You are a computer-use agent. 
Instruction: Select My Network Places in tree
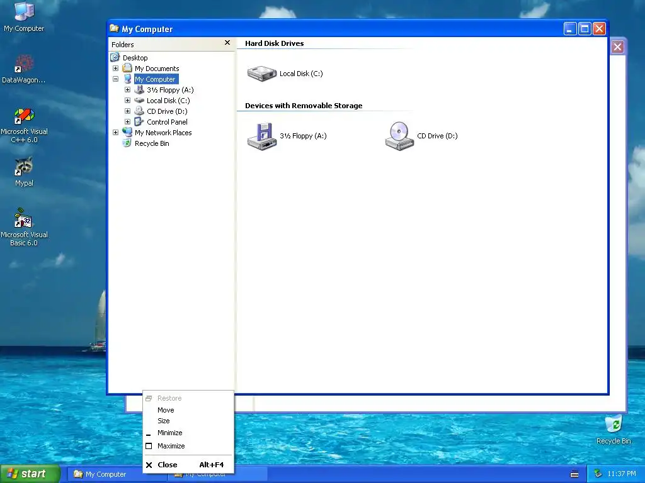tap(163, 133)
